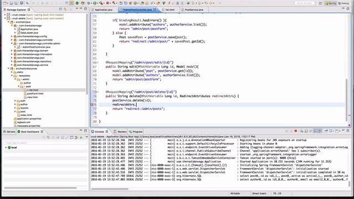Select the Console tab
This screenshot has width=354, height=199.
[x=100, y=132]
